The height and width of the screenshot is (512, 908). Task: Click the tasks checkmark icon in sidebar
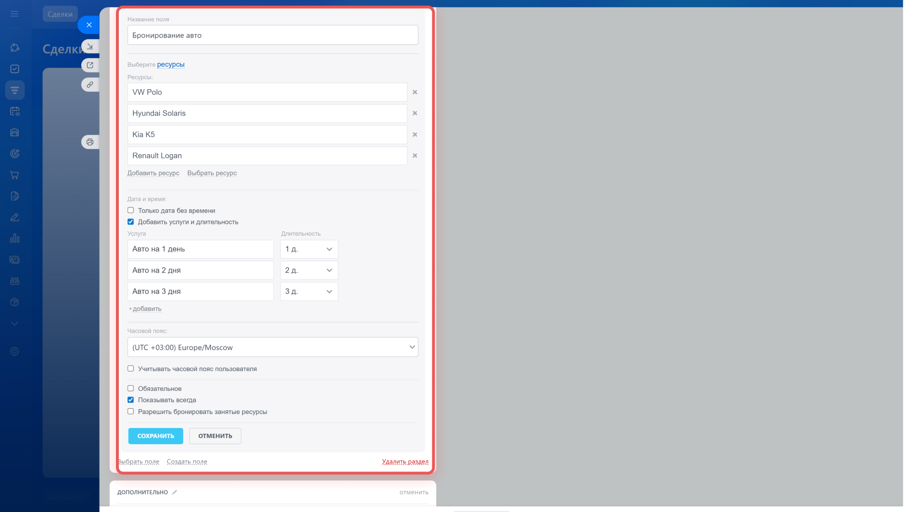click(x=15, y=69)
